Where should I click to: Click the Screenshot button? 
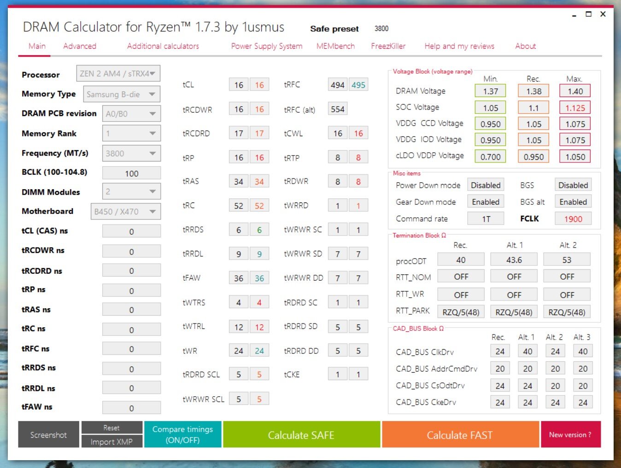[x=49, y=434]
